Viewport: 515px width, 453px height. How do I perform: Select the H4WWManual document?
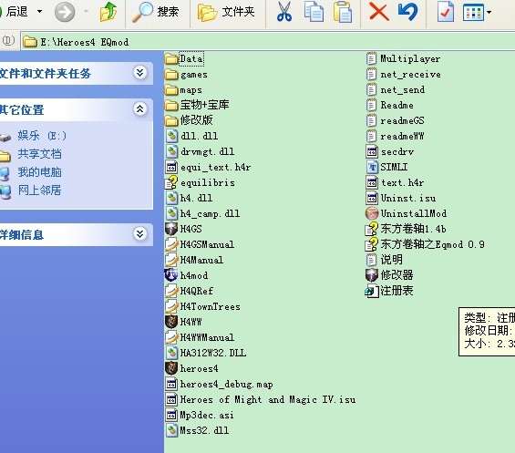200,337
